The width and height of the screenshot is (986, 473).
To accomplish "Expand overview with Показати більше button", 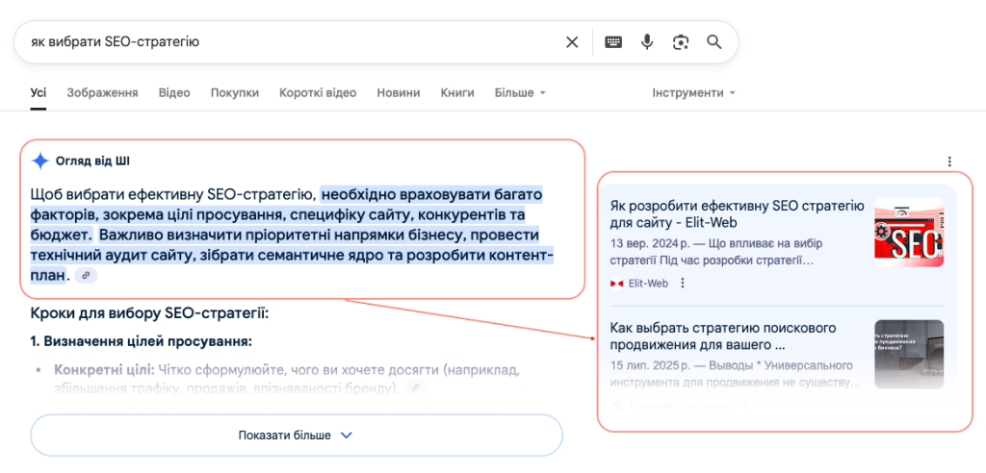I will point(297,436).
